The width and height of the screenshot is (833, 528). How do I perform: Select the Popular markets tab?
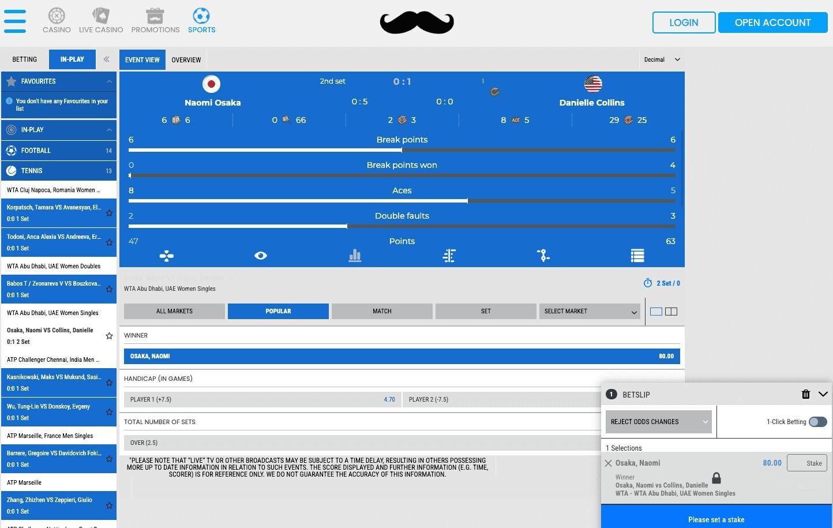(x=278, y=311)
